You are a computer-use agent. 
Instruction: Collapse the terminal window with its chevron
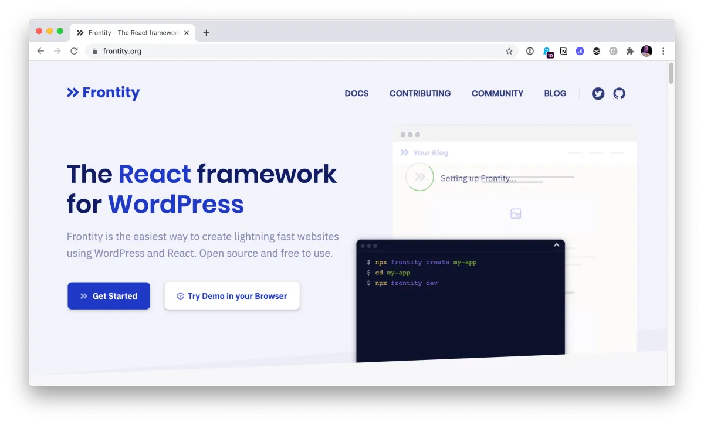pos(557,245)
